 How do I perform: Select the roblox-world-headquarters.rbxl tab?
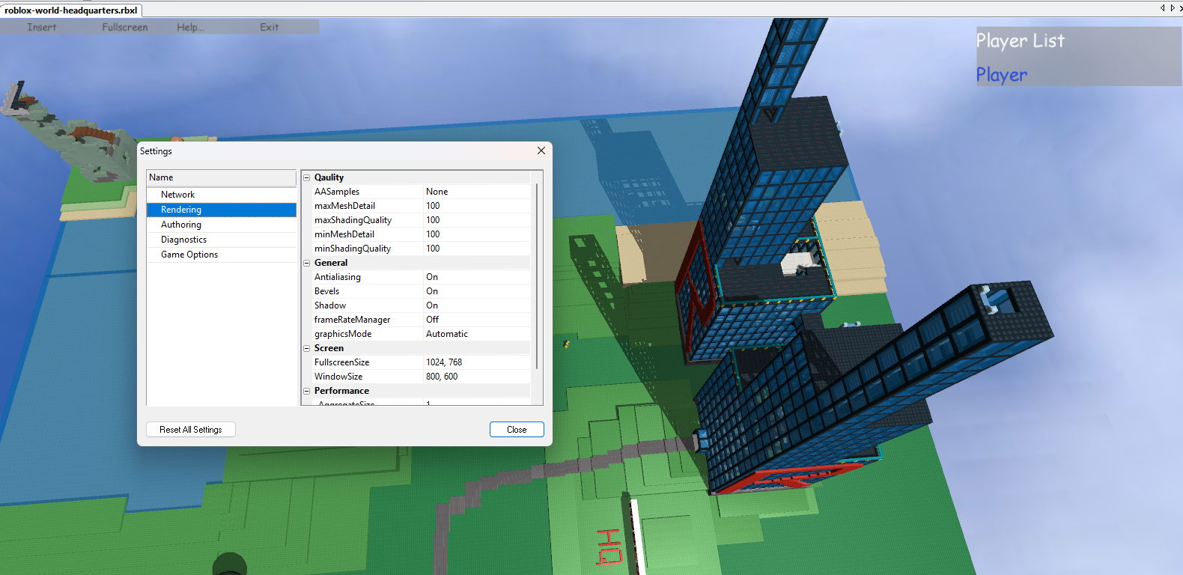pyautogui.click(x=71, y=10)
